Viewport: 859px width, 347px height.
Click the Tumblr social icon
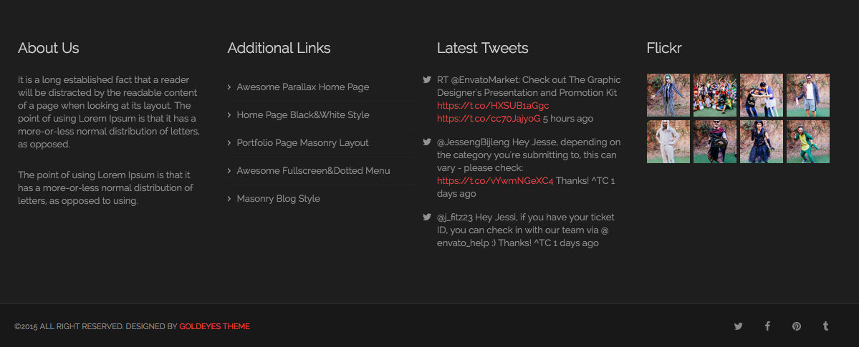coord(825,326)
